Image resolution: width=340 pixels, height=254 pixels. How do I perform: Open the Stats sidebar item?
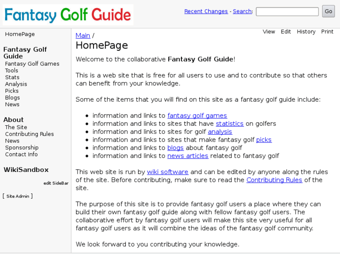pos(12,77)
